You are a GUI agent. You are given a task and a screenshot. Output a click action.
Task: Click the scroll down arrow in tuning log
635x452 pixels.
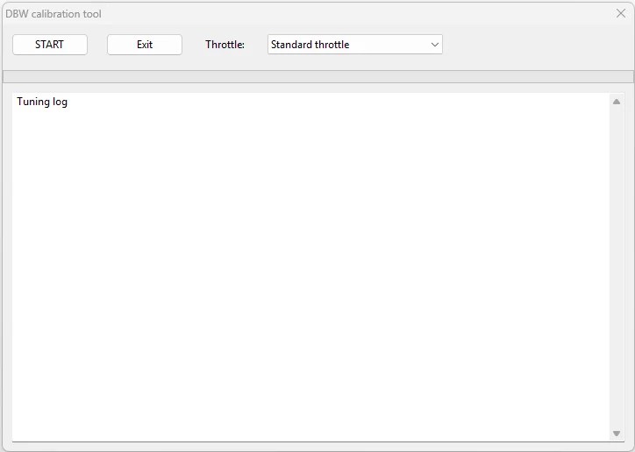[x=617, y=434]
